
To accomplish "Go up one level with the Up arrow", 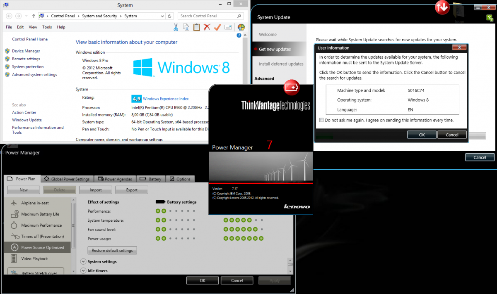I will pyautogui.click(x=34, y=16).
